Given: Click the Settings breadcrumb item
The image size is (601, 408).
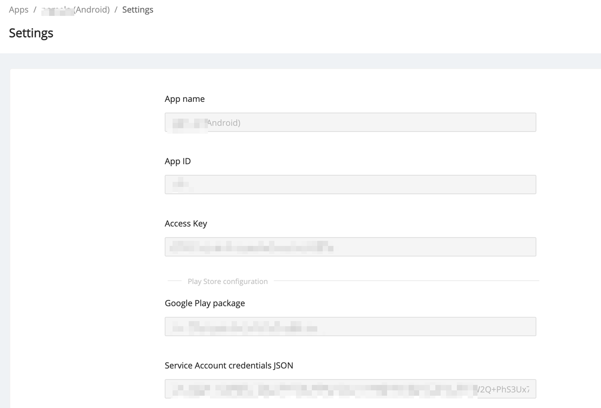Looking at the screenshot, I should tap(137, 9).
